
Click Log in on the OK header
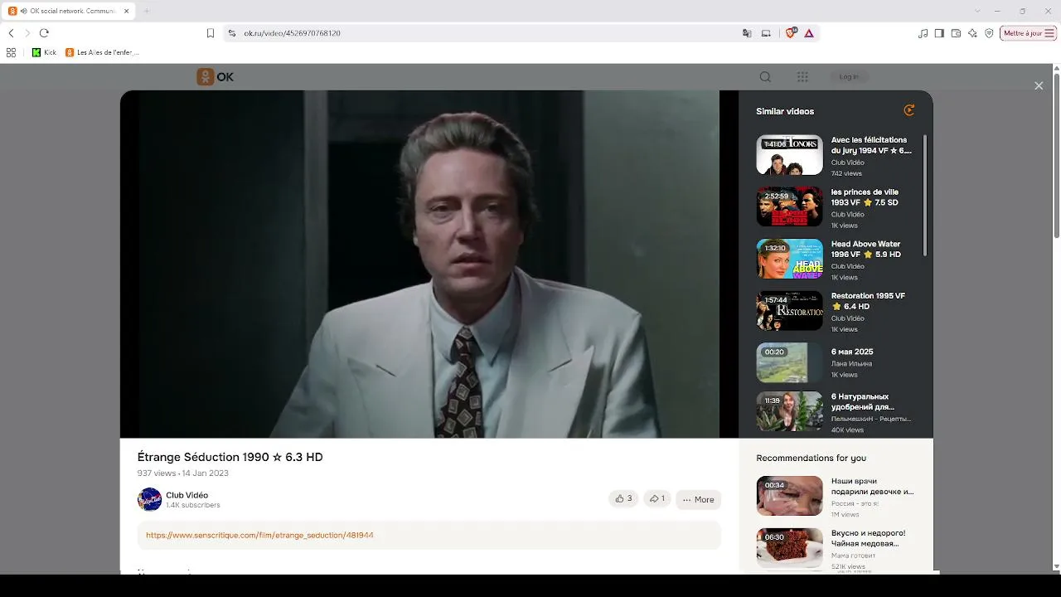point(849,77)
